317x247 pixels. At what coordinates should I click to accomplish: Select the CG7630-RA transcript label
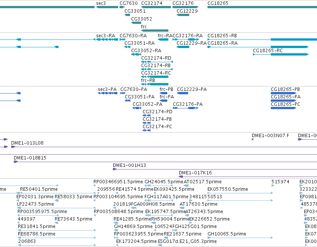tap(133, 36)
